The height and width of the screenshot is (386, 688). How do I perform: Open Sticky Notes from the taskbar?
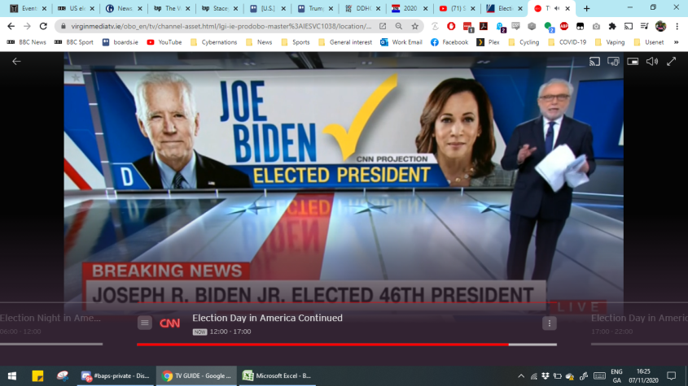click(37, 376)
